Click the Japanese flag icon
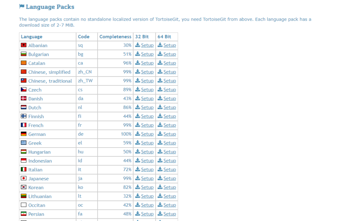Viewport: 341px width, 221px height. click(24, 178)
